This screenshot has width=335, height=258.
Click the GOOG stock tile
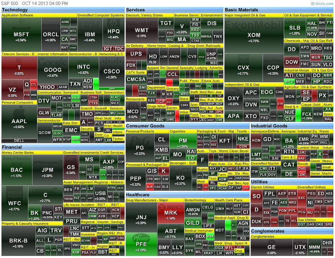(52, 71)
